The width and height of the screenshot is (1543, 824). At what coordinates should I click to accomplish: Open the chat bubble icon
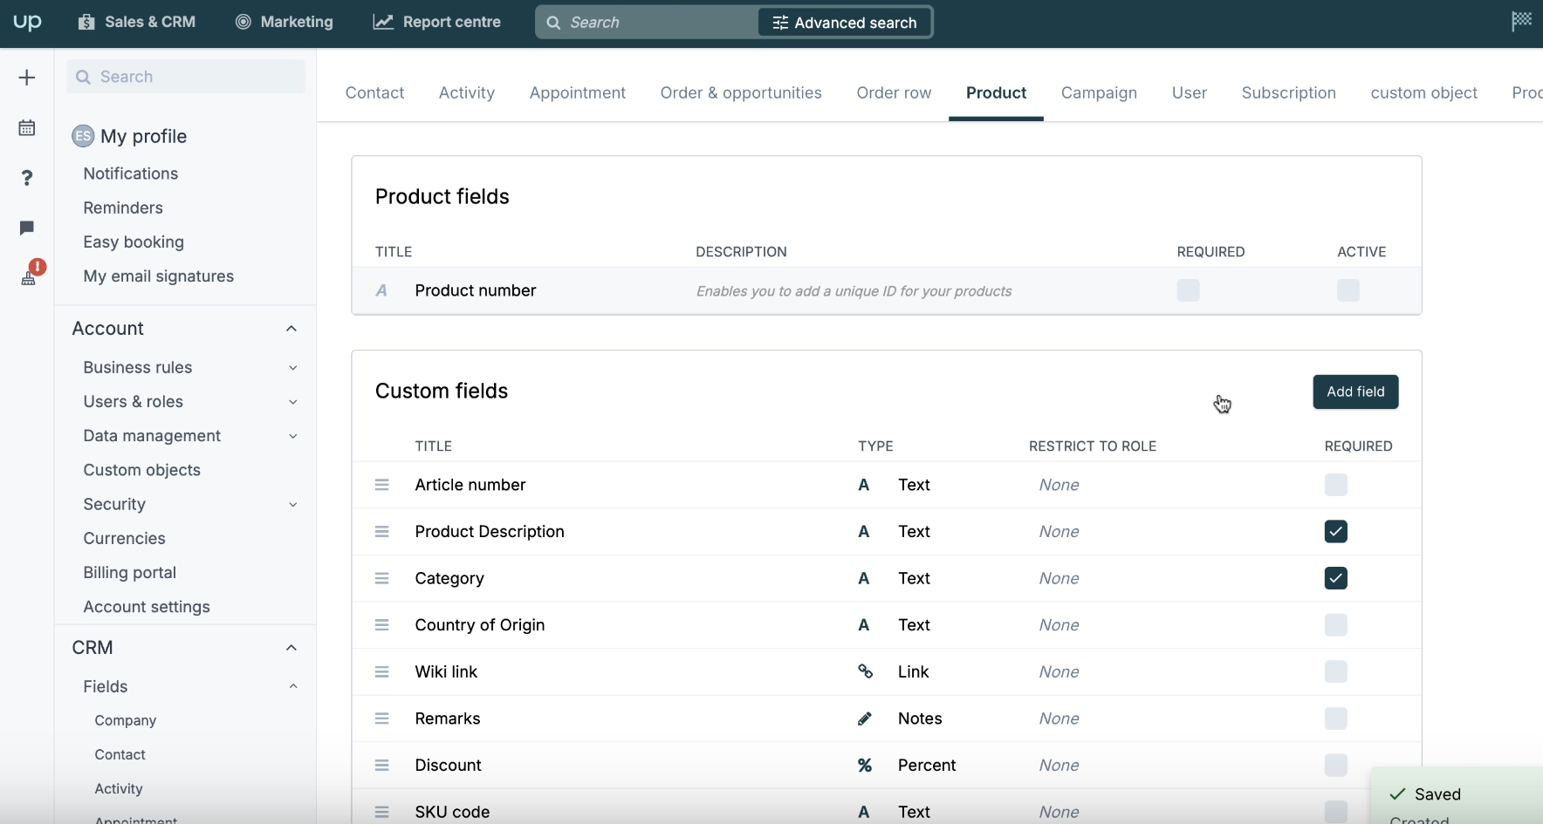click(27, 228)
